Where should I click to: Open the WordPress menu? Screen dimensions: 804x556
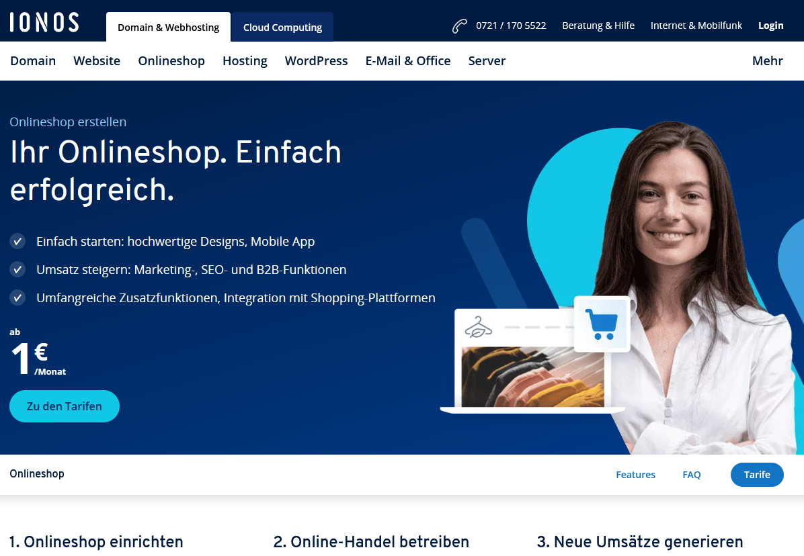[x=317, y=61]
